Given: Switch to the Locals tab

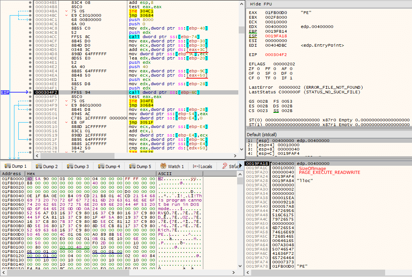Looking at the screenshot, I should 202,166.
